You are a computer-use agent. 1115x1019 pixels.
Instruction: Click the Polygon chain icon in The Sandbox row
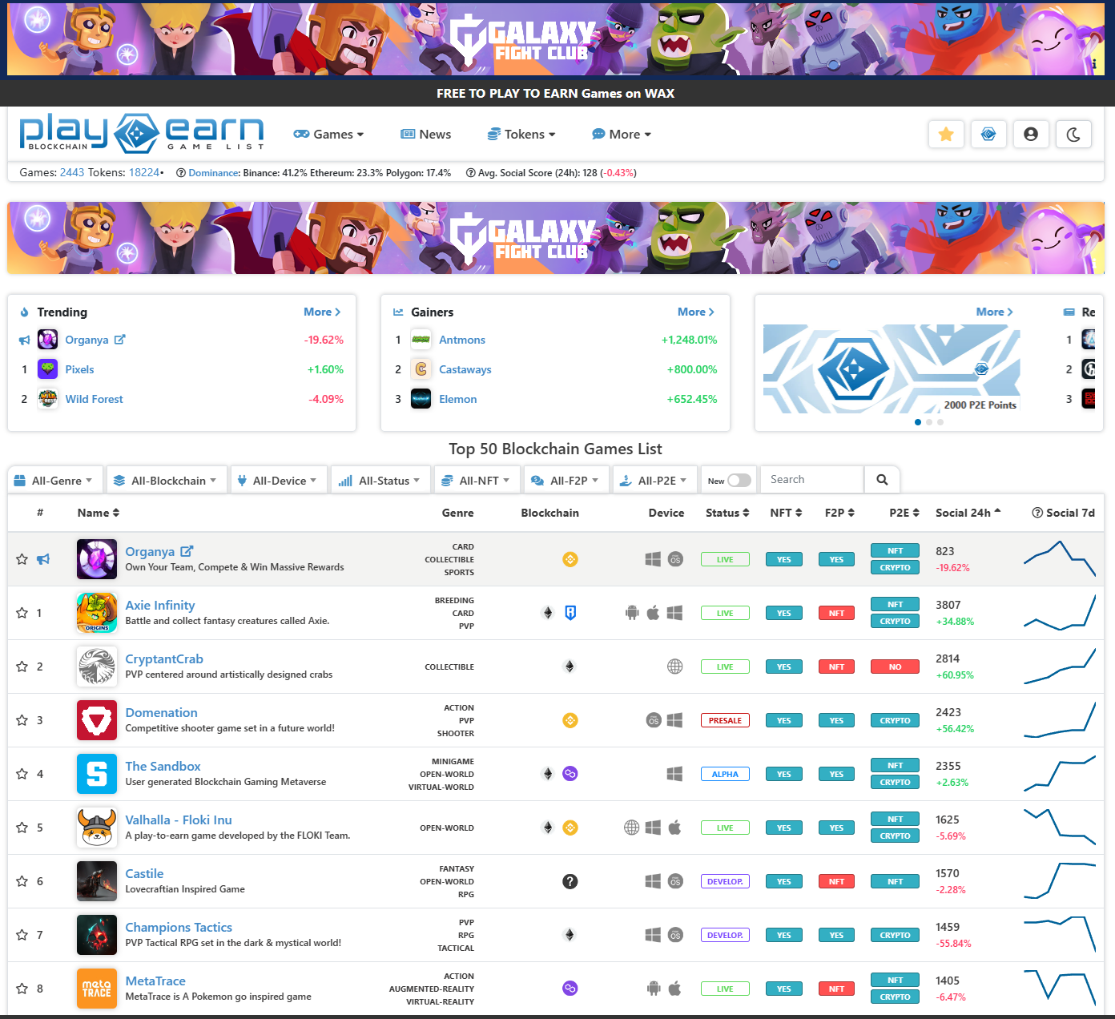pos(570,774)
